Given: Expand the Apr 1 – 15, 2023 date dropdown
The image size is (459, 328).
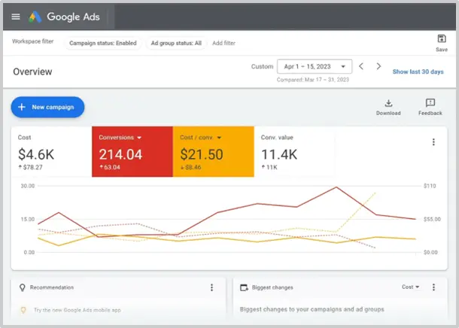Looking at the screenshot, I should 315,67.
